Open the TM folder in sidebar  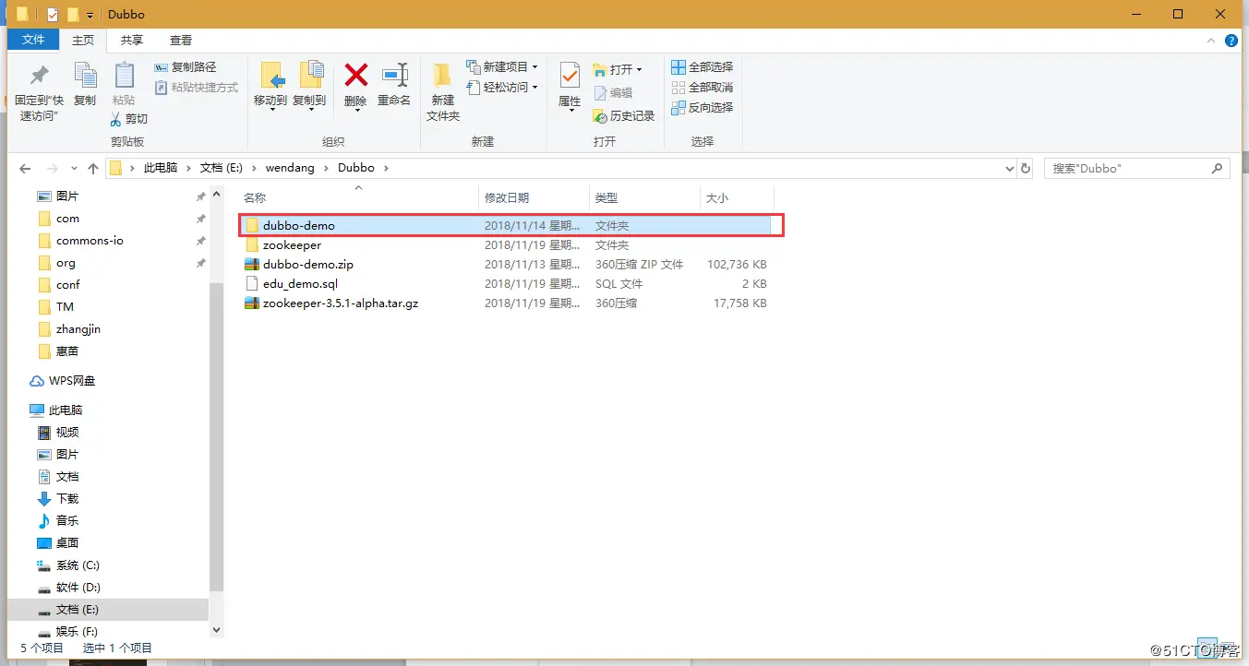coord(65,307)
